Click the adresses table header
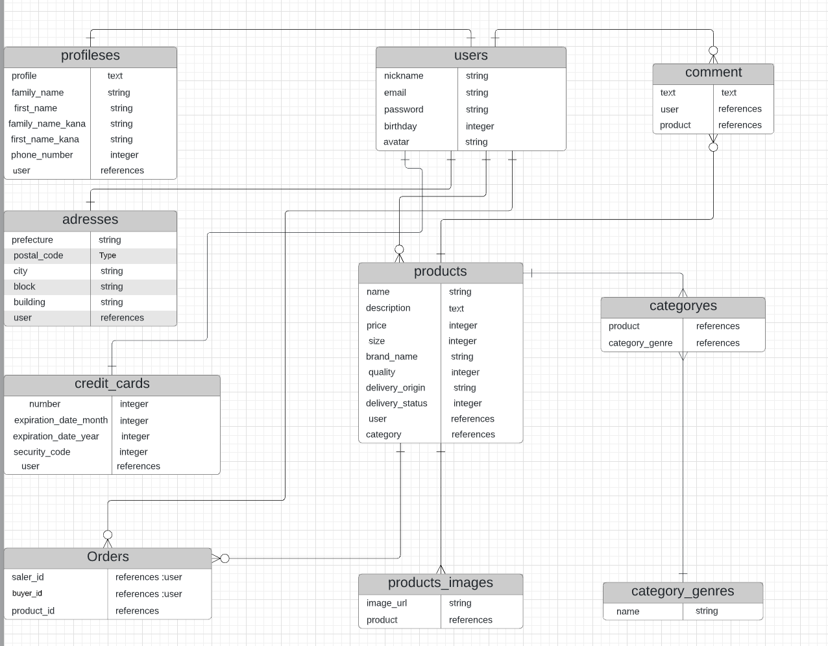This screenshot has height=646, width=828. tap(90, 221)
